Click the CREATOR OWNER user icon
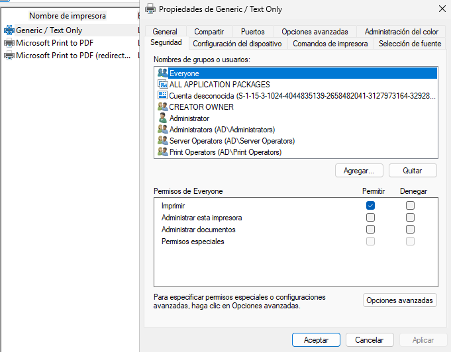Screen dimensions: 451x352 163,107
